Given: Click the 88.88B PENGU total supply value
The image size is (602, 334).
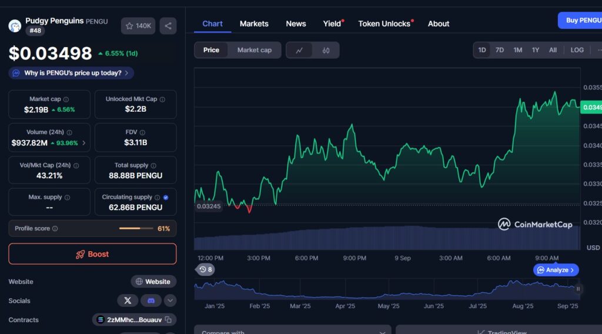Looking at the screenshot, I should coord(136,175).
